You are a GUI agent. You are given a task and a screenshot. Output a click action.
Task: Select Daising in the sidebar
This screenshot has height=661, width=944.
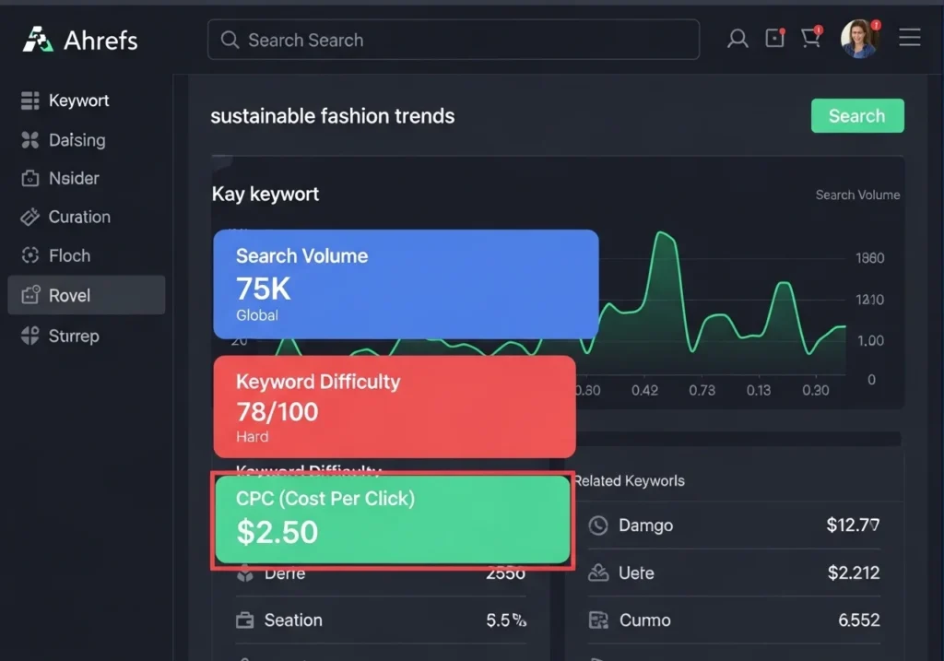[77, 140]
